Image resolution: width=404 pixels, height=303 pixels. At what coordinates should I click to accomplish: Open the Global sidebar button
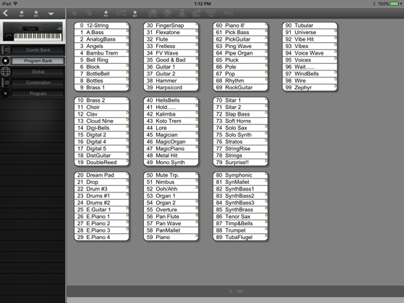pyautogui.click(x=38, y=72)
